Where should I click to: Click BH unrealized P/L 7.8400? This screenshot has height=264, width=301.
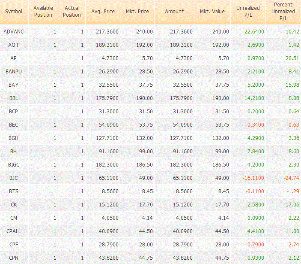coord(256,151)
